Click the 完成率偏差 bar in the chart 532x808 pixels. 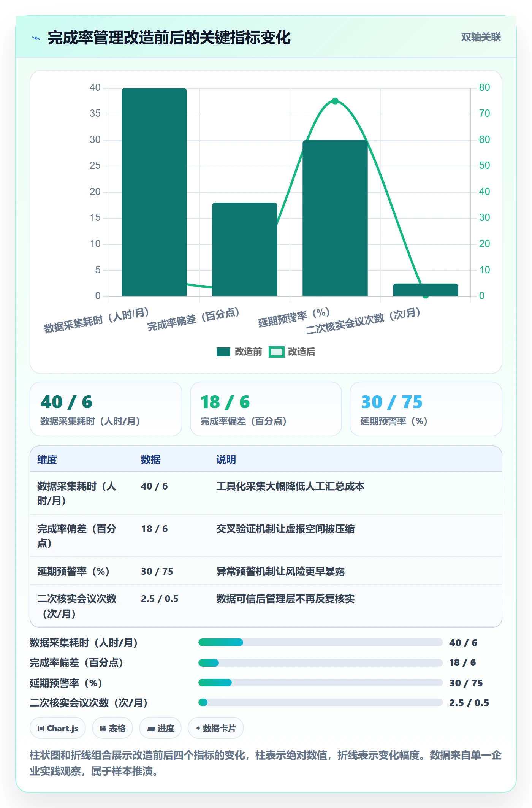tap(244, 249)
